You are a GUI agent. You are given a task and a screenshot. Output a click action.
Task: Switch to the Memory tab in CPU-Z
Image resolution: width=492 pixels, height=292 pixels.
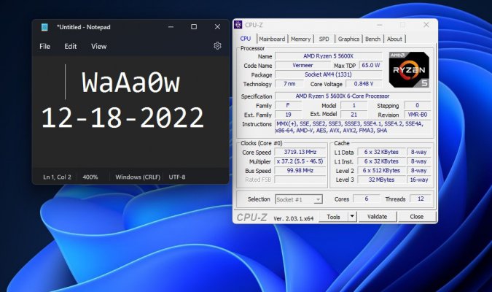pyautogui.click(x=300, y=39)
